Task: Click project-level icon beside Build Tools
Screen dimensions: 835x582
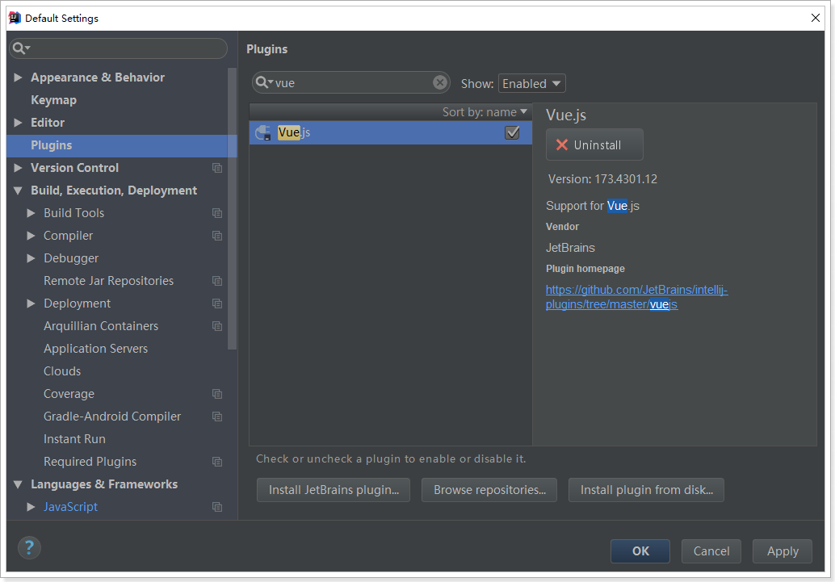Action: click(217, 213)
